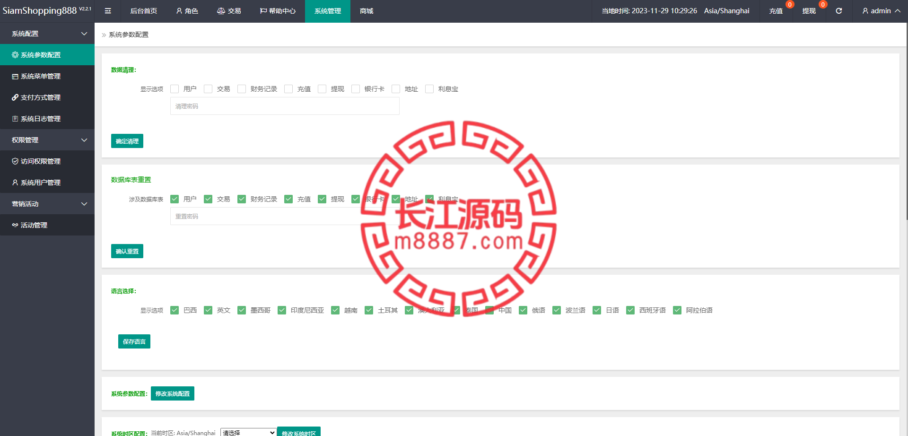
Task: Click the 保存语言 button
Action: (x=134, y=341)
